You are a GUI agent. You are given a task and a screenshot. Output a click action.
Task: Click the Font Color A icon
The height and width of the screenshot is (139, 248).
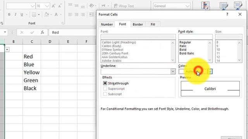pyautogui.click(x=56, y=15)
